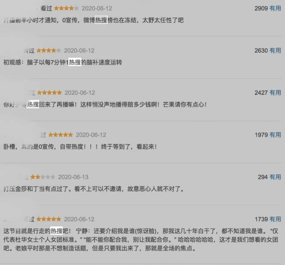Vote 有用 on the 1739-vote review

[275, 219]
